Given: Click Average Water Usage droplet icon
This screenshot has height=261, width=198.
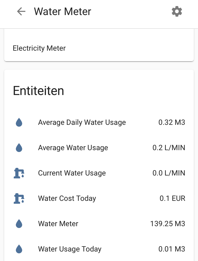Looking at the screenshot, I should coord(19,148).
